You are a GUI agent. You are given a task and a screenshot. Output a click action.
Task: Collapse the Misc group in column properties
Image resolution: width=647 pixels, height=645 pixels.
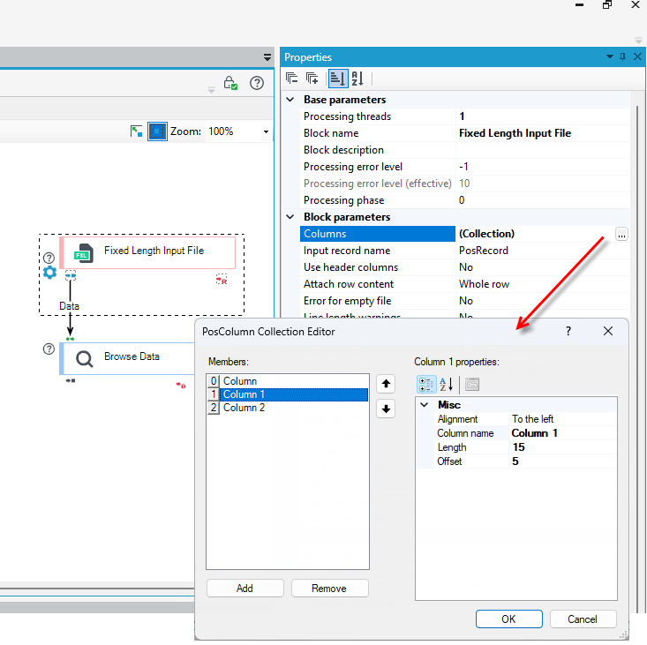pos(425,405)
